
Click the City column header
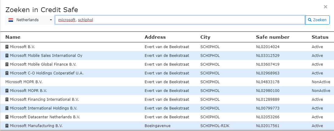(x=205, y=37)
